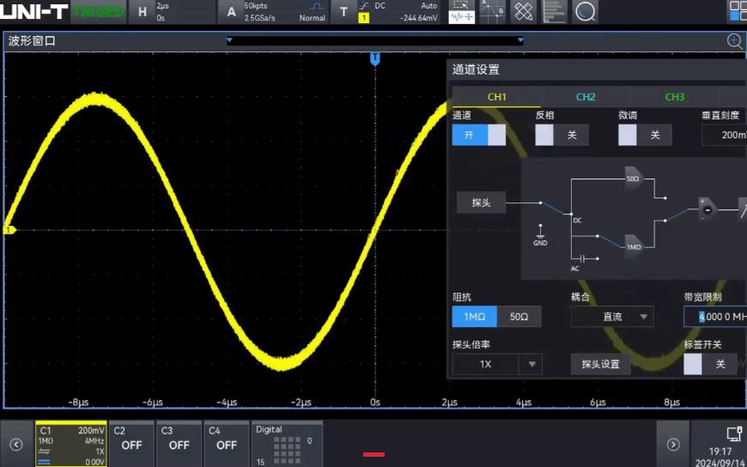Image resolution: width=747 pixels, height=467 pixels.
Task: Click the waveform measurement icon in toolbar
Action: coord(461,12)
